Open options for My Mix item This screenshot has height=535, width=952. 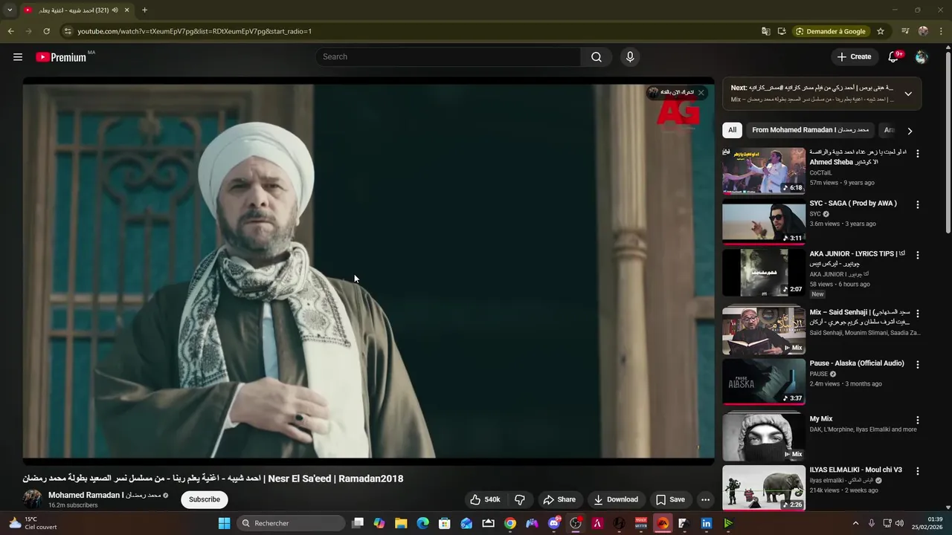click(x=917, y=420)
